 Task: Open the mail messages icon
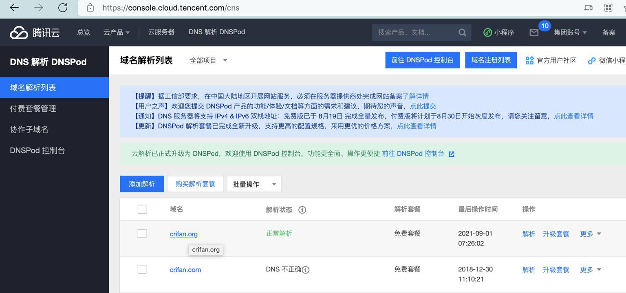(534, 32)
